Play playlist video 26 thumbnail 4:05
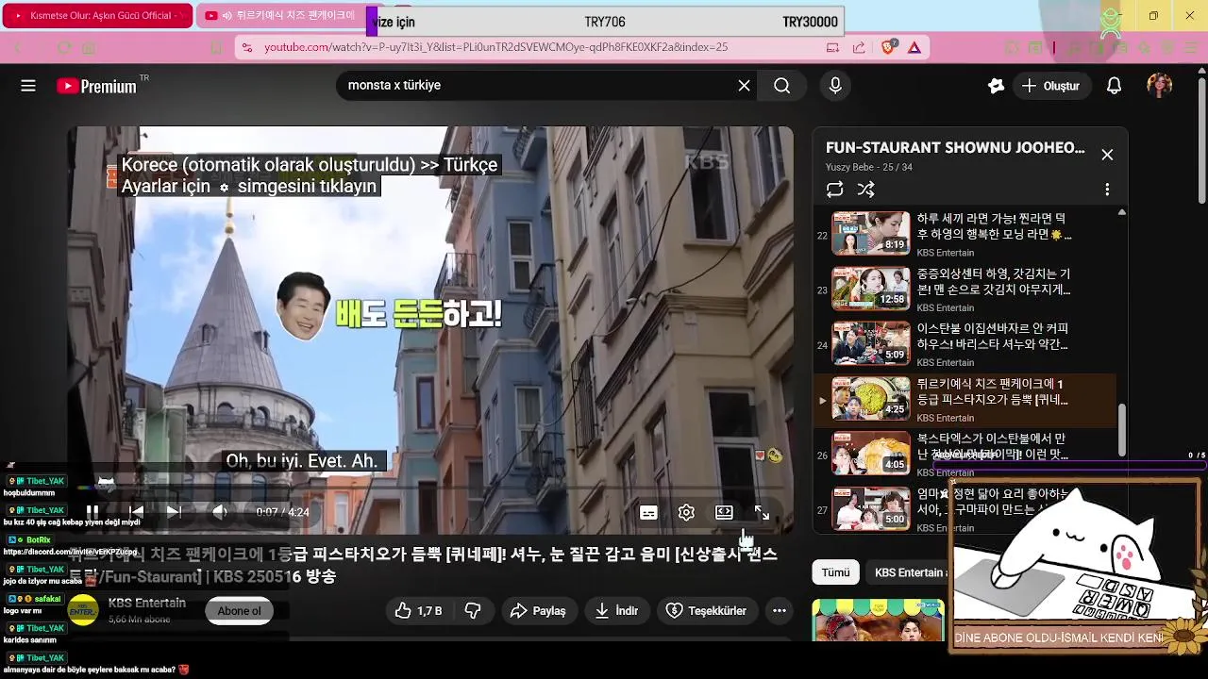The image size is (1208, 679). click(x=870, y=454)
